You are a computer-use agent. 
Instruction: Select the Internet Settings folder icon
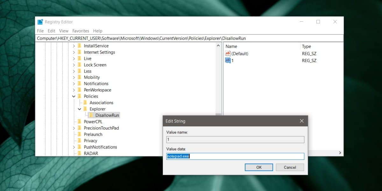80,52
